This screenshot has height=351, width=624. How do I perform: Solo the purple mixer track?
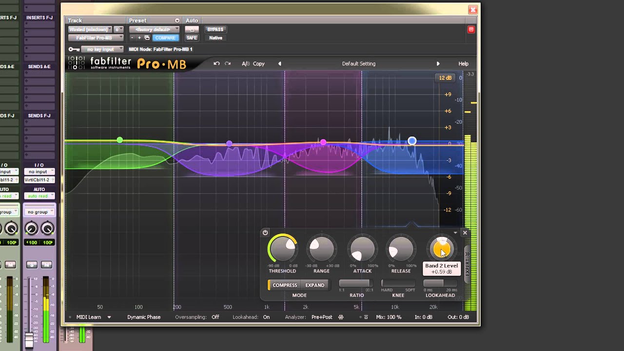pos(32,265)
